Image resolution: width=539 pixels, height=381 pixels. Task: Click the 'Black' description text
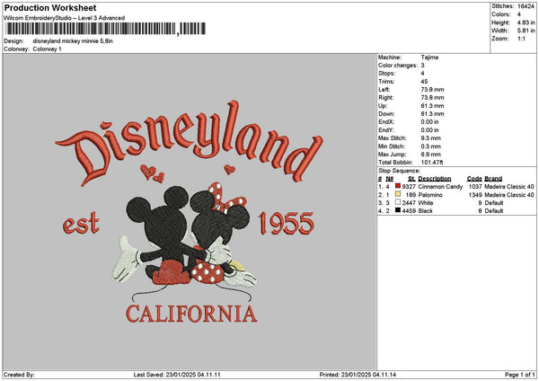coord(425,210)
